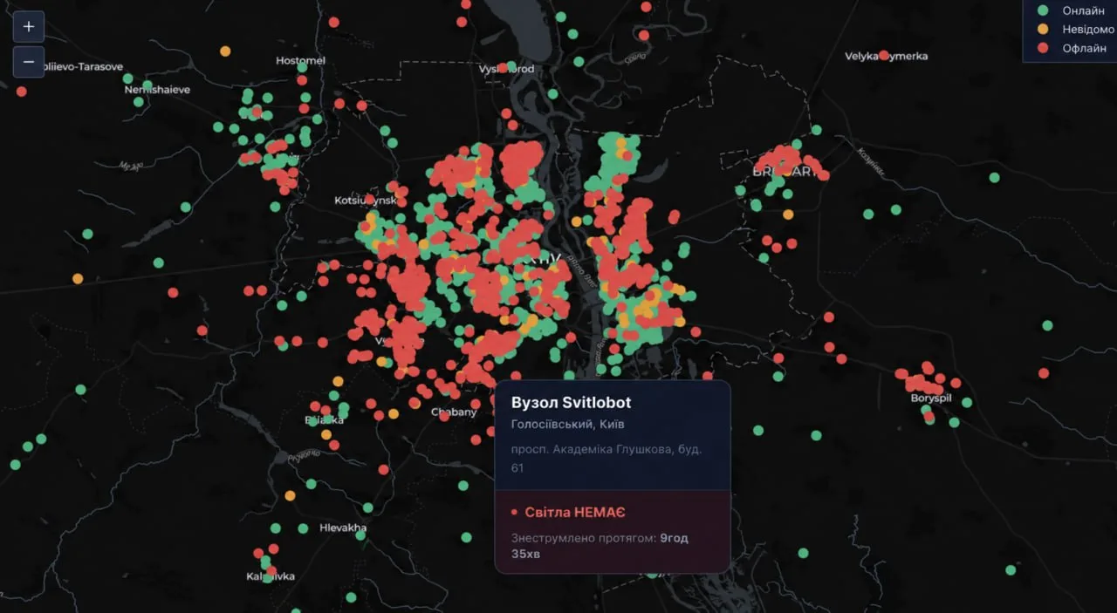
Task: Select the Невідомо legend entry
Action: click(1077, 29)
